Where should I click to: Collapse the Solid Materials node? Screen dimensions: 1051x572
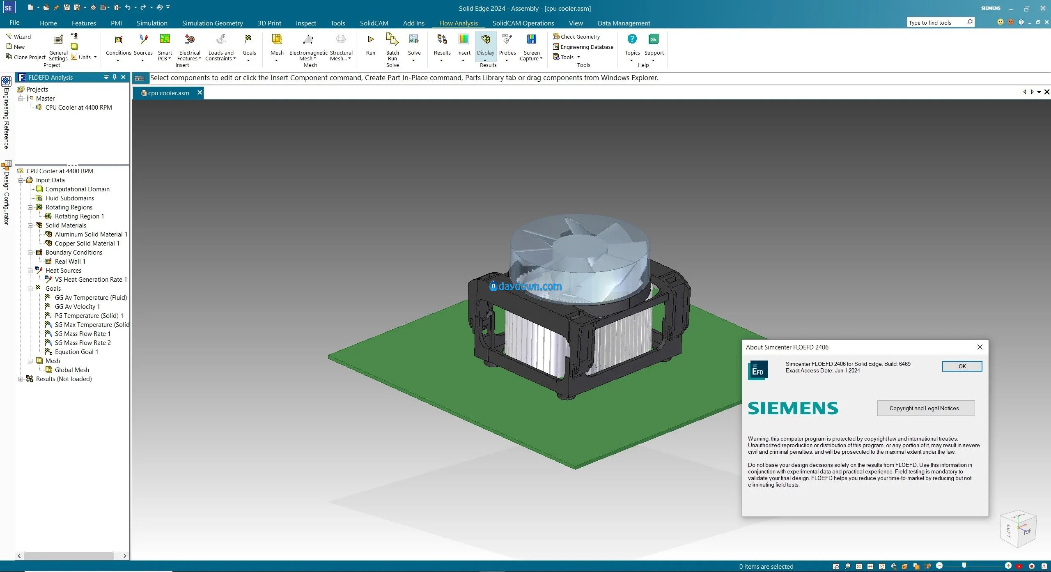point(30,225)
